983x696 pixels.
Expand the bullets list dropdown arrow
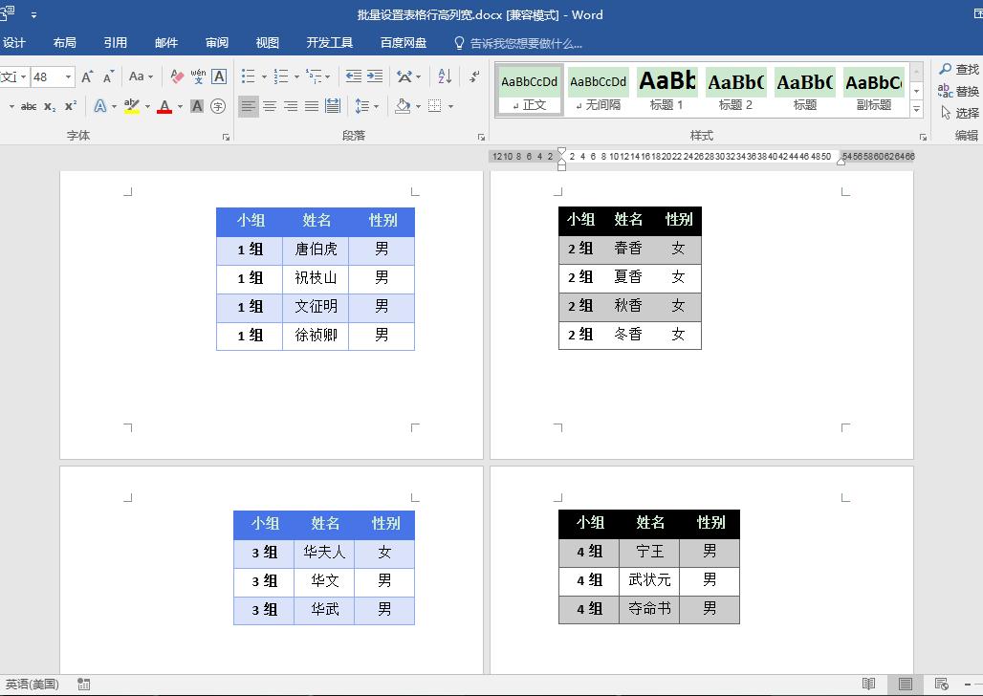coord(264,75)
